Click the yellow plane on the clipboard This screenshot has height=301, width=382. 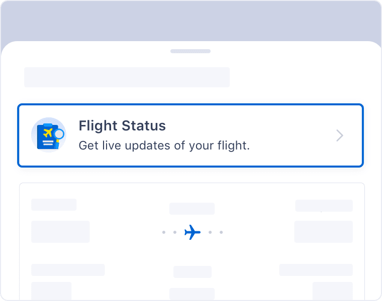pyautogui.click(x=48, y=133)
